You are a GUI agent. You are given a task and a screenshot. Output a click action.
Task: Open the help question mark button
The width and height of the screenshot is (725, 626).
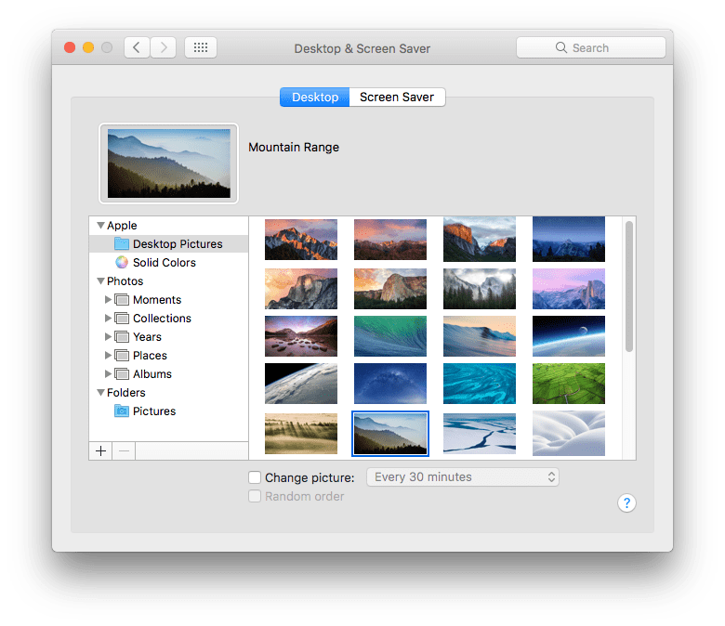[x=626, y=502]
